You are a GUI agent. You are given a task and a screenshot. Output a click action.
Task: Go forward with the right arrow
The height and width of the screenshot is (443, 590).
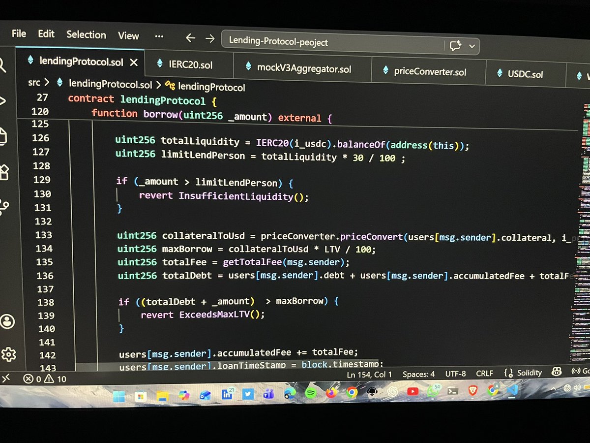210,38
